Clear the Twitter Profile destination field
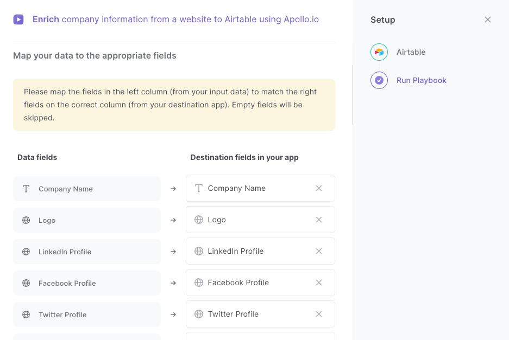The width and height of the screenshot is (509, 340). (x=319, y=314)
